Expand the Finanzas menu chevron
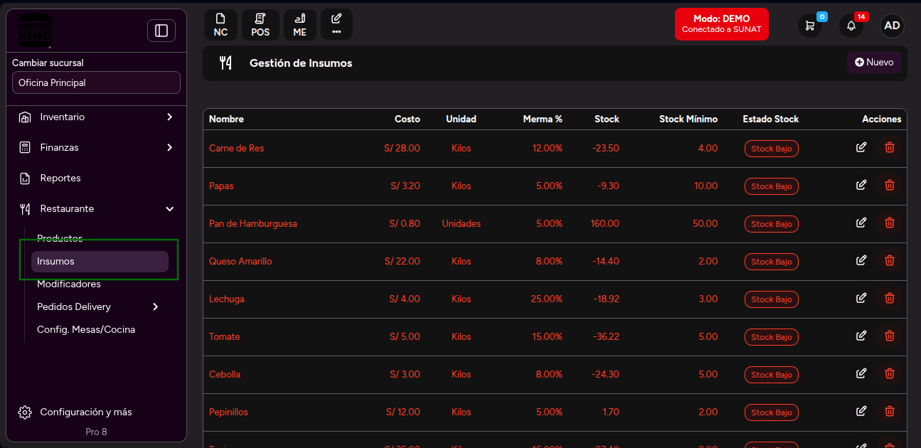This screenshot has height=448, width=921. tap(169, 147)
